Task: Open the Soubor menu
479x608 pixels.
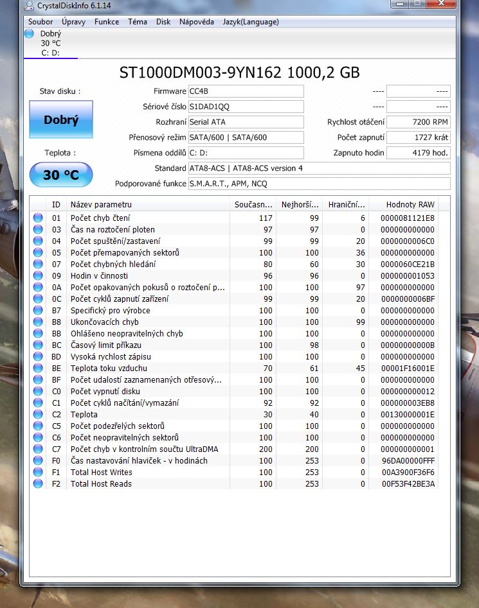Action: pos(41,22)
